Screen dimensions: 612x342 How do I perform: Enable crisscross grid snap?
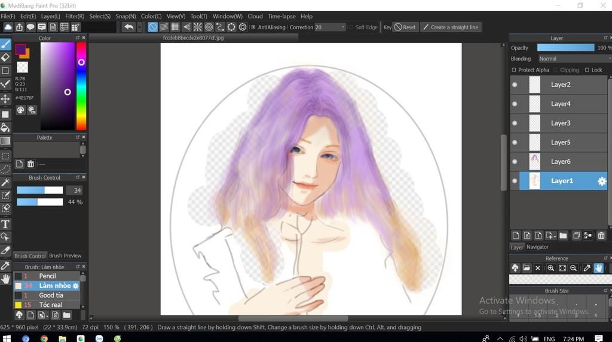point(175,27)
